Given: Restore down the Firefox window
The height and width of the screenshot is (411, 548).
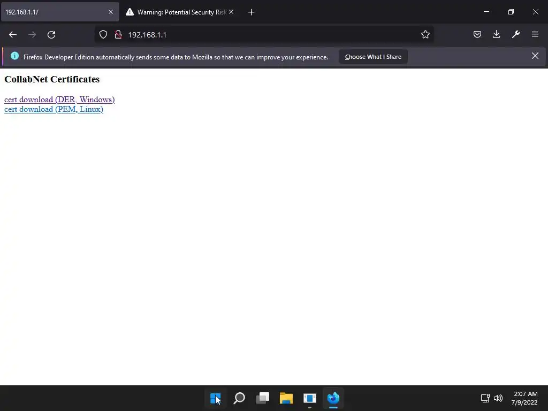Looking at the screenshot, I should (x=511, y=12).
